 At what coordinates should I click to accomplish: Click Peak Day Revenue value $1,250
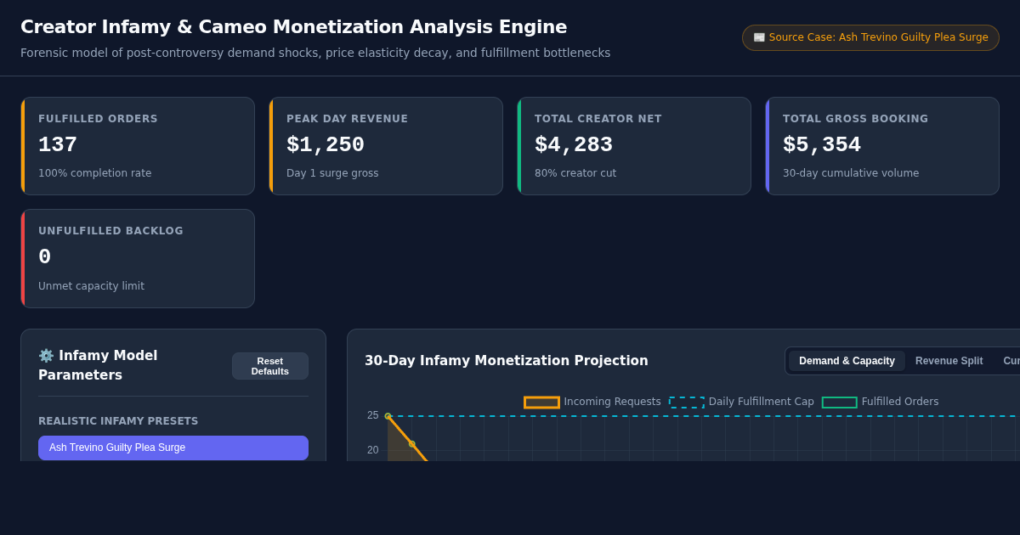click(x=326, y=145)
